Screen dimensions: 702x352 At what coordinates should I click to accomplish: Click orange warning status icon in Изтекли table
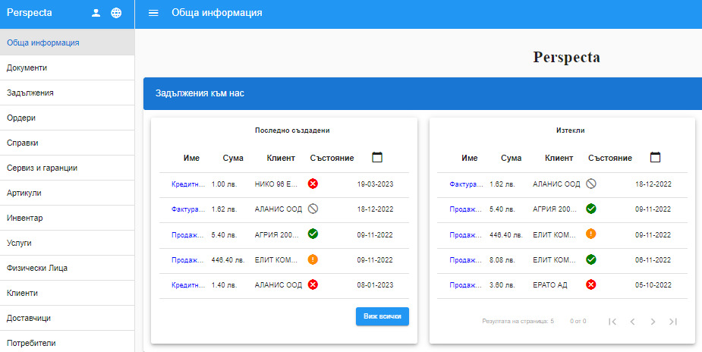[591, 234]
